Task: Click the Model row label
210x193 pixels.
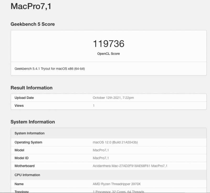Action: (19, 150)
